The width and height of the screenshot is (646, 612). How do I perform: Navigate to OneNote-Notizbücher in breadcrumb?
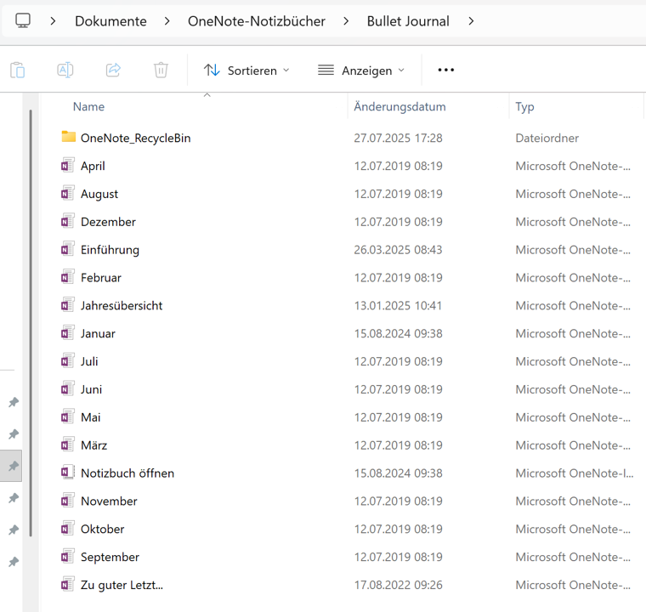pos(257,21)
